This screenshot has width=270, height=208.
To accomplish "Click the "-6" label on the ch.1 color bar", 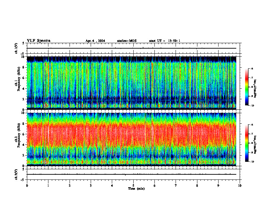I will (x=252, y=68).
